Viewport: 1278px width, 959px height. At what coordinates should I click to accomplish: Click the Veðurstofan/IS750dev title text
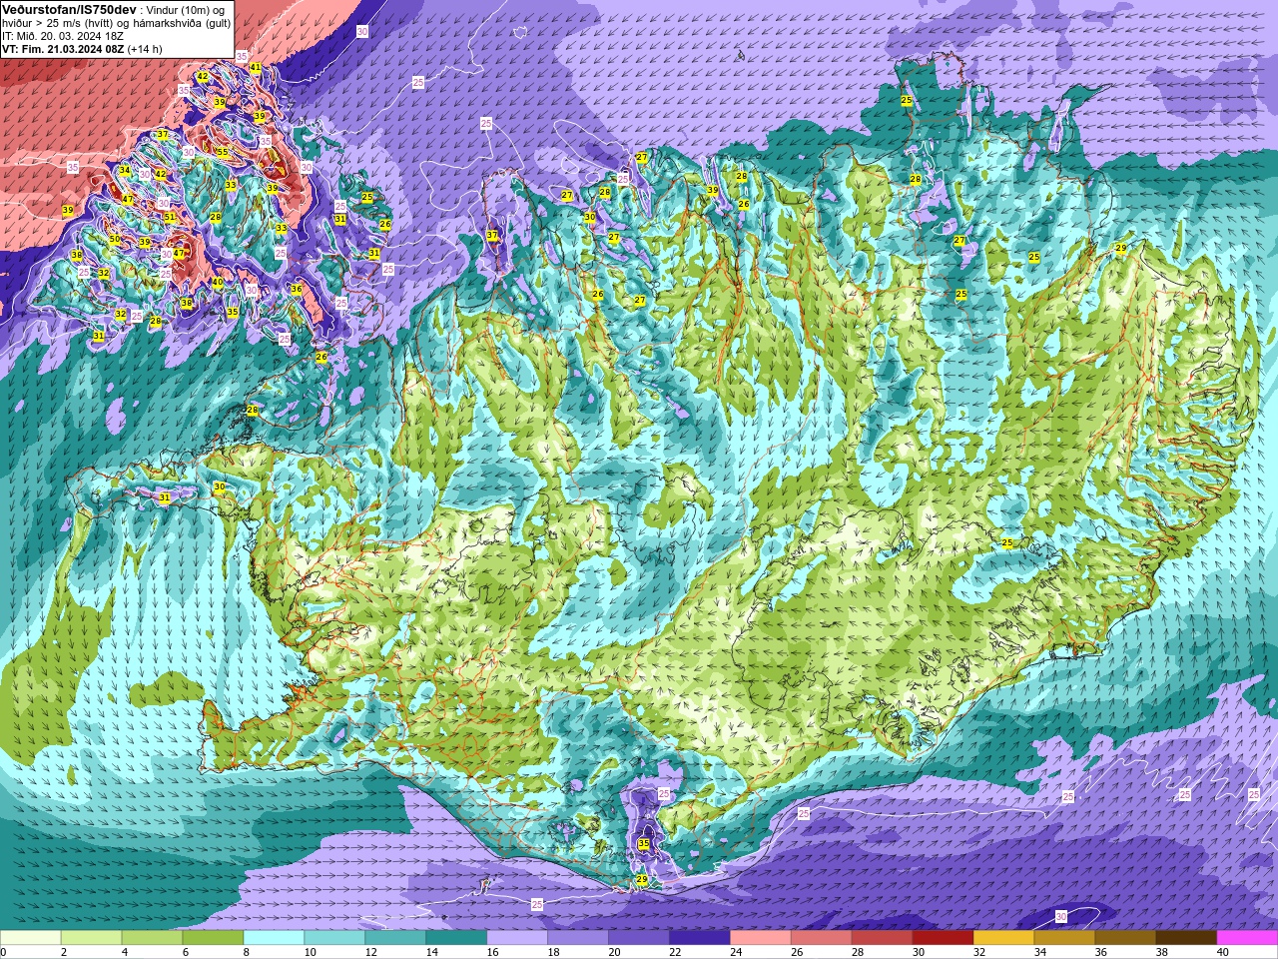point(70,9)
